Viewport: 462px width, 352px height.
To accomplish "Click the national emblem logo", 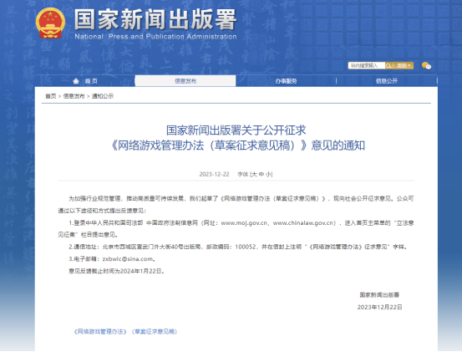I will coord(50,23).
